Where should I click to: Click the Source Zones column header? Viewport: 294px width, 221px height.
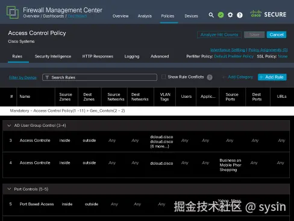click(66, 97)
